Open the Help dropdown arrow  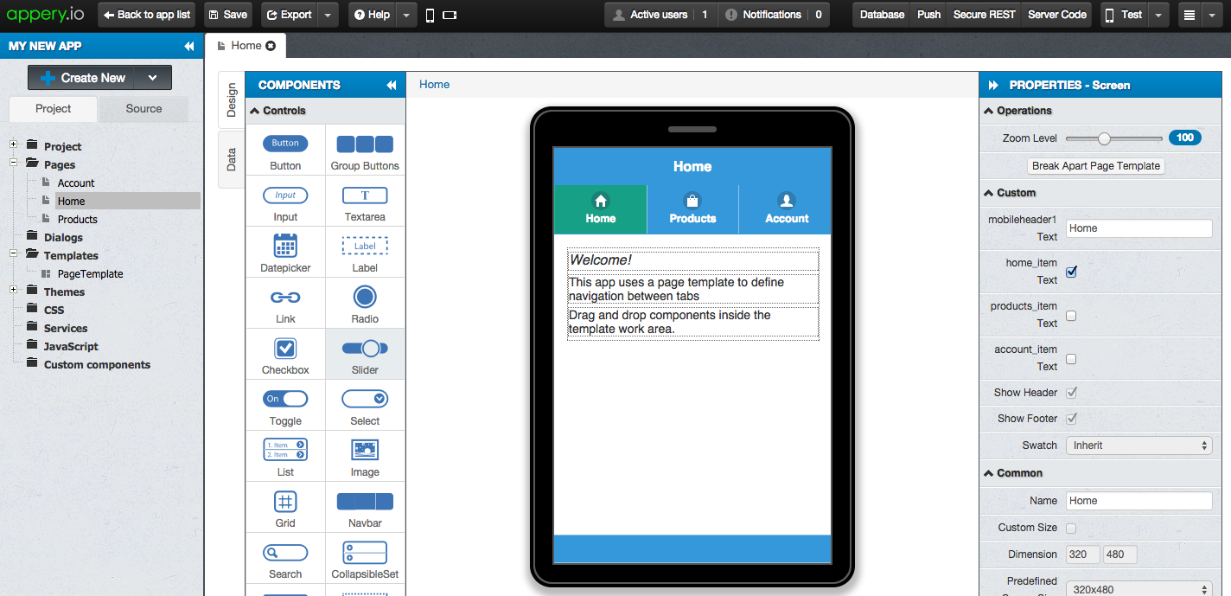pos(407,15)
